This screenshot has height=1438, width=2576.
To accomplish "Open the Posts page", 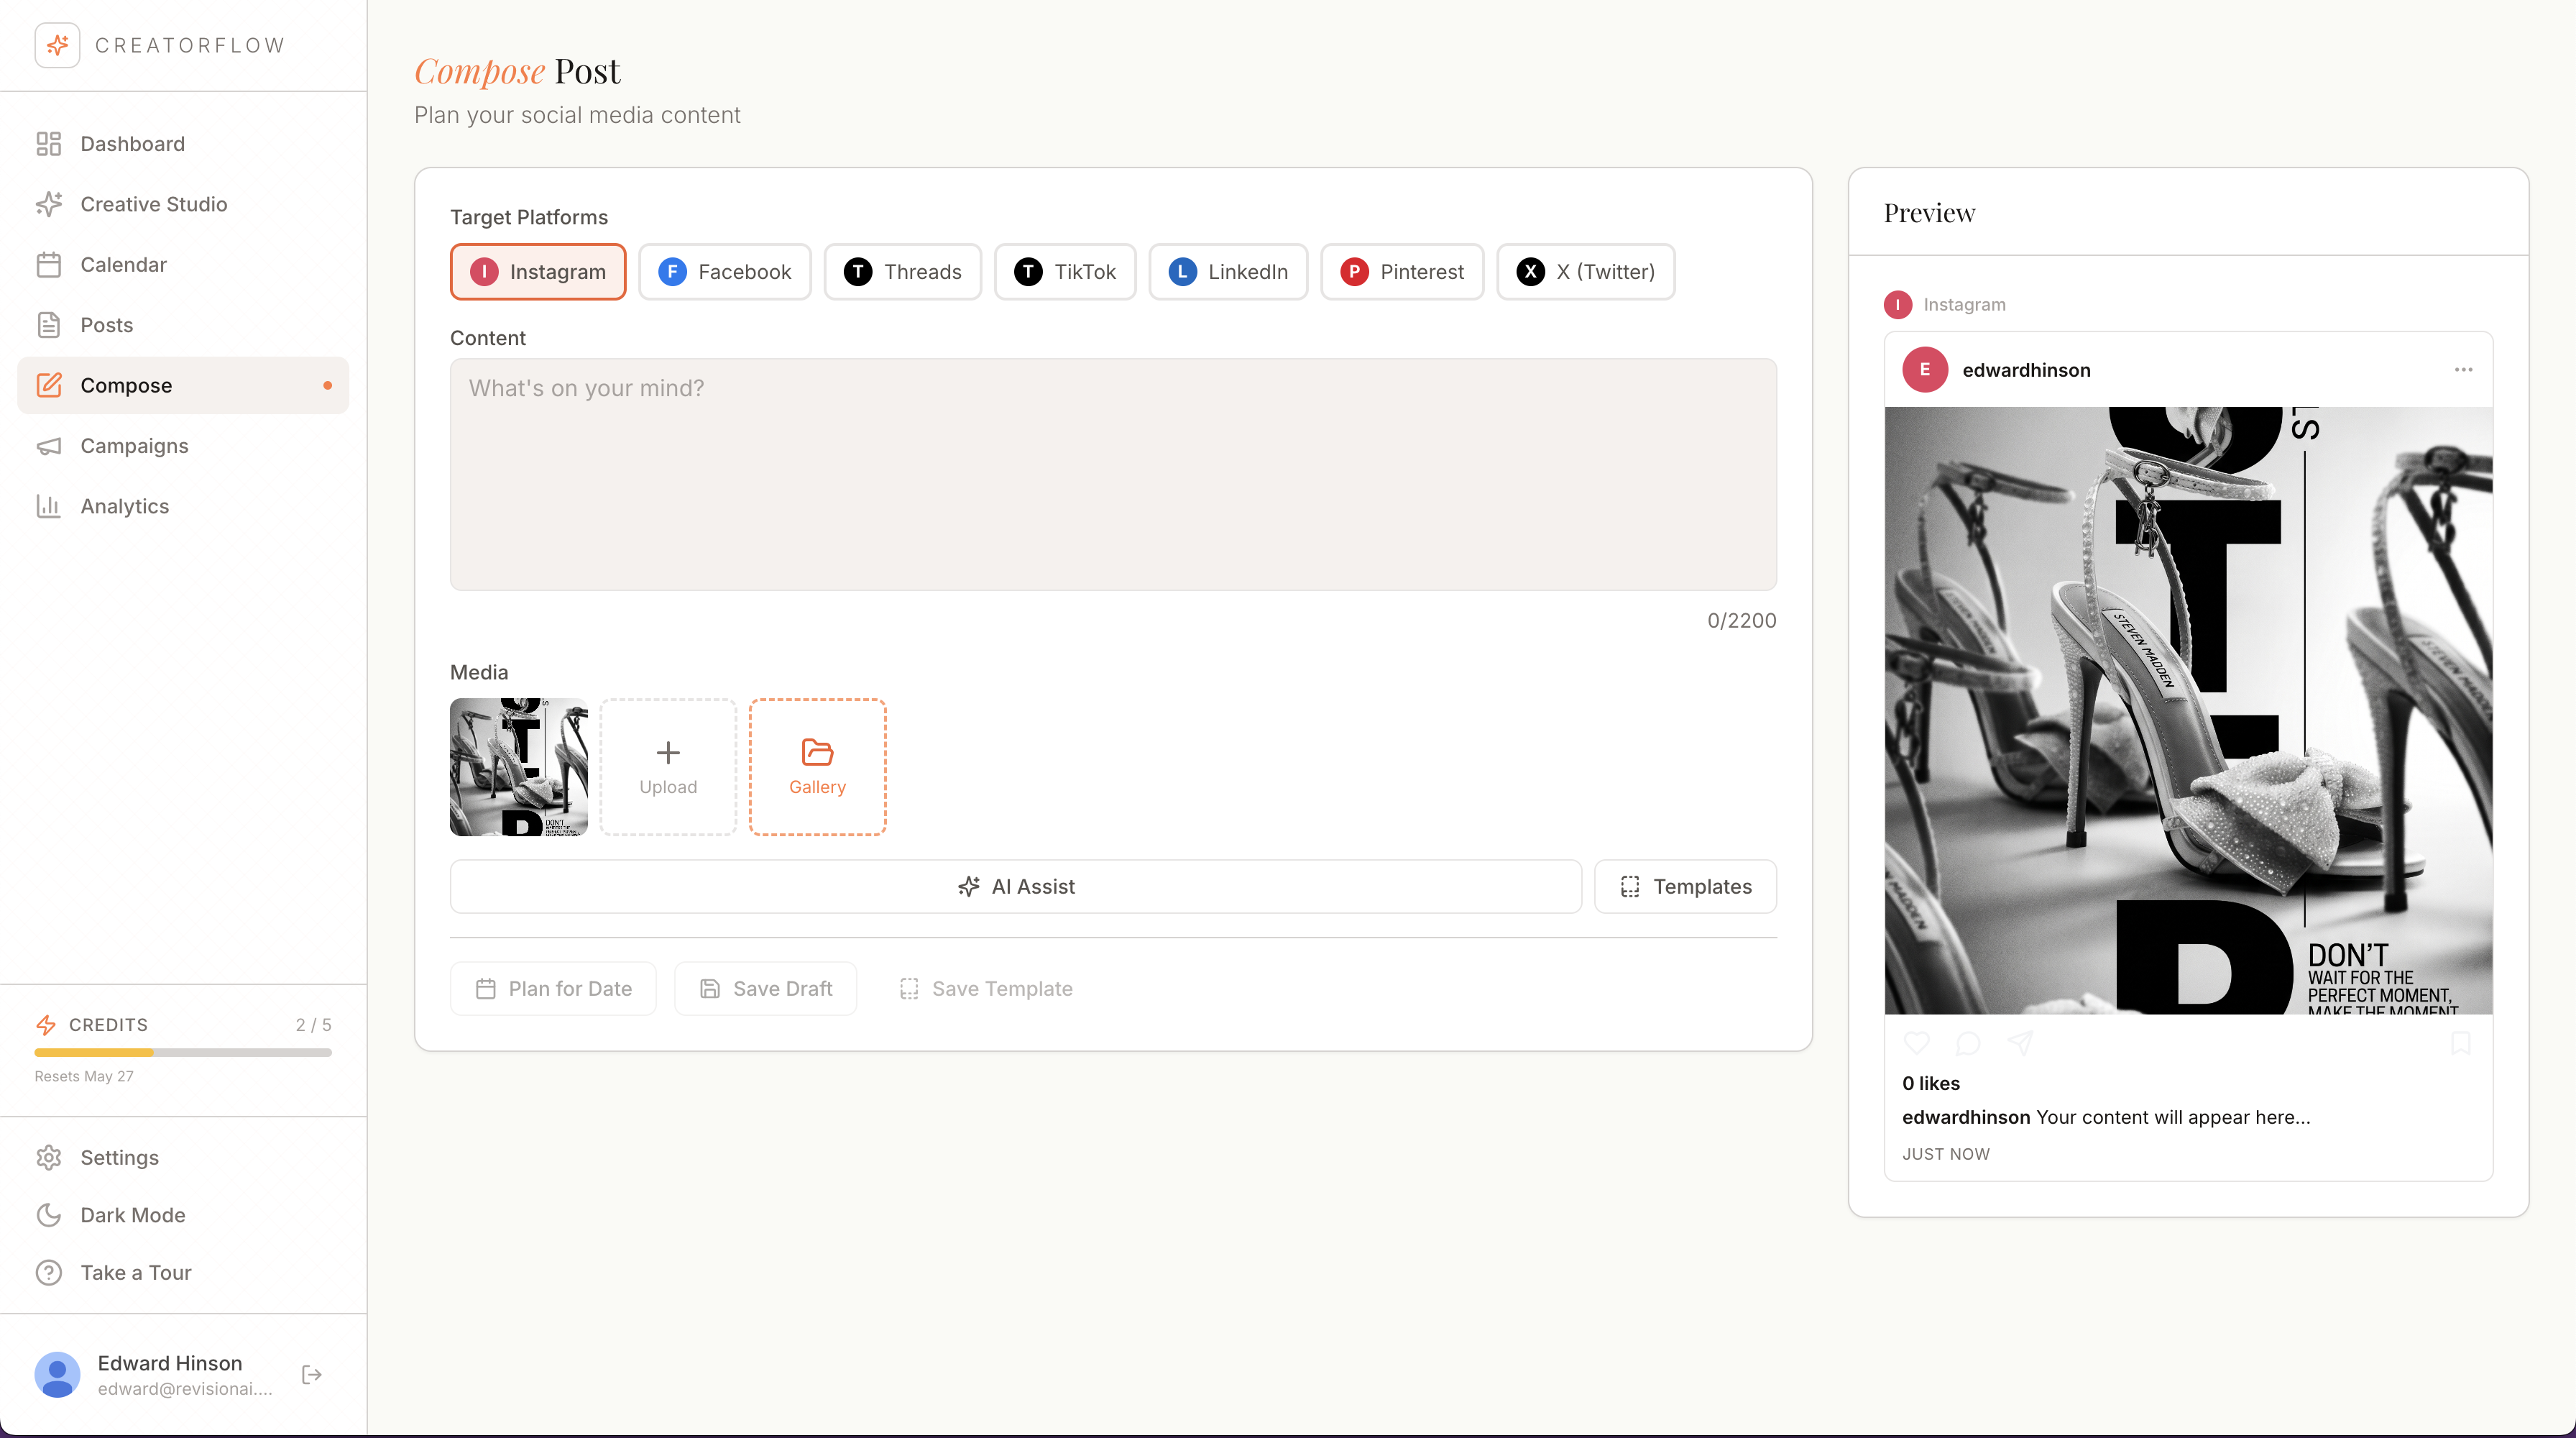I will 183,325.
